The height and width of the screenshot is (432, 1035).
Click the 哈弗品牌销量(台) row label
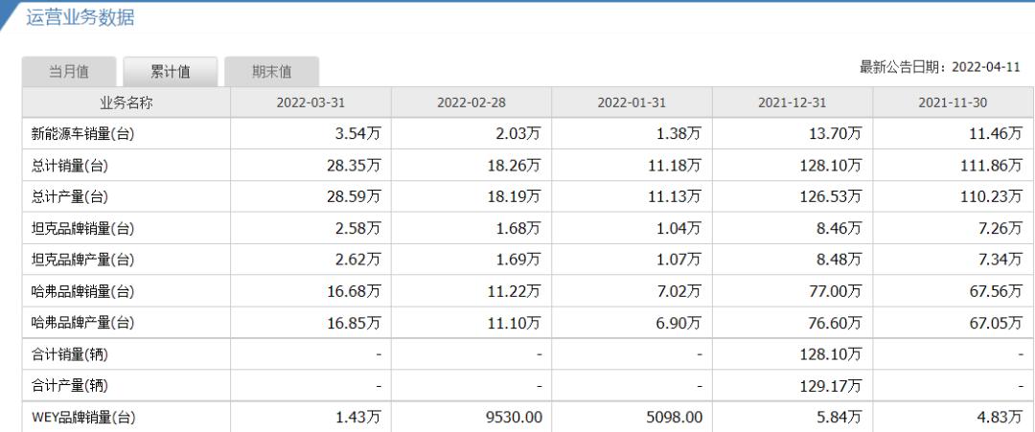(82, 291)
